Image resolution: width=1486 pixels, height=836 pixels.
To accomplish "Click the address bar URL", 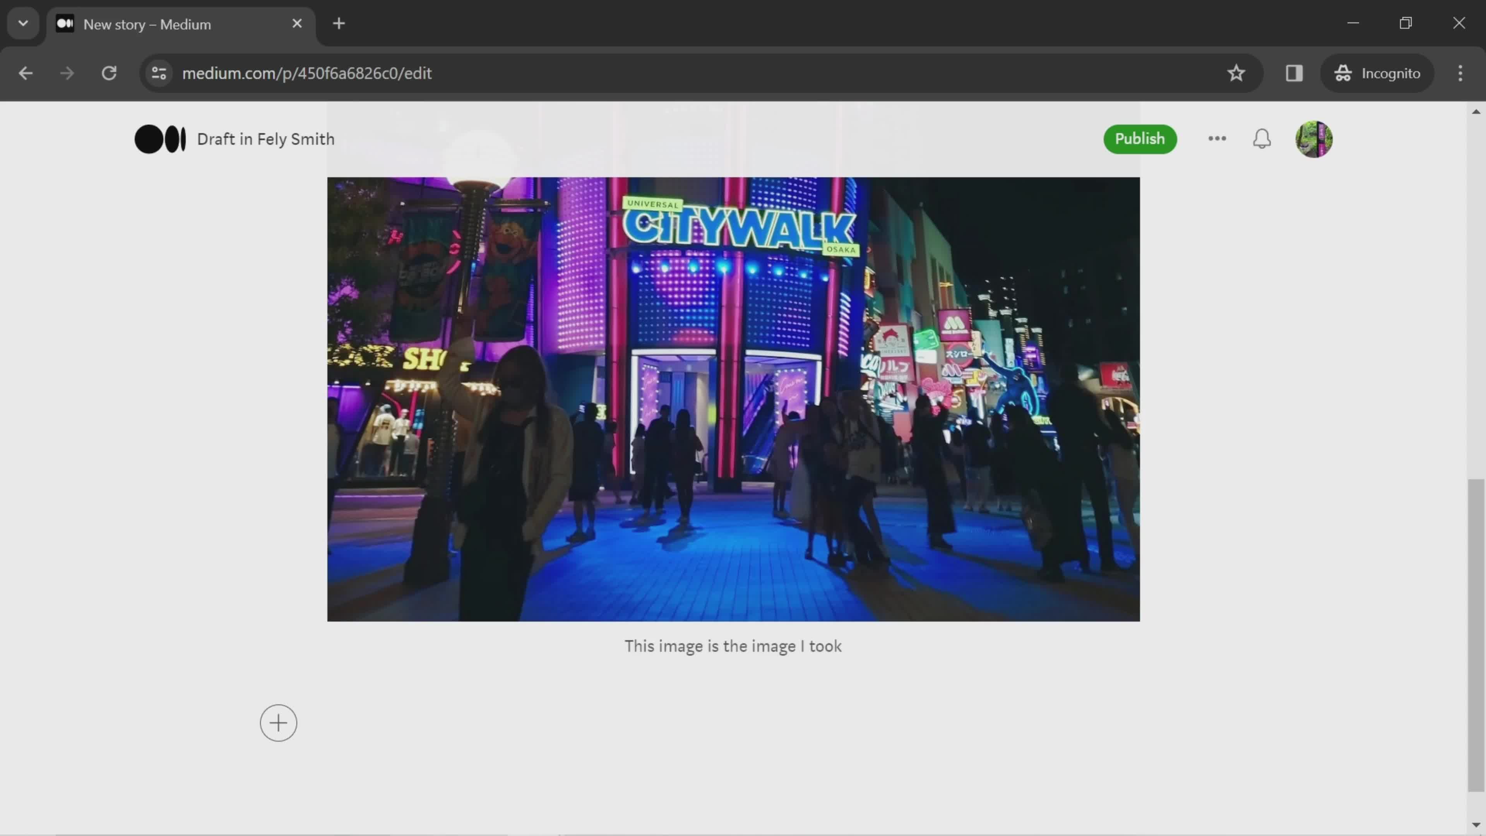I will [x=307, y=73].
